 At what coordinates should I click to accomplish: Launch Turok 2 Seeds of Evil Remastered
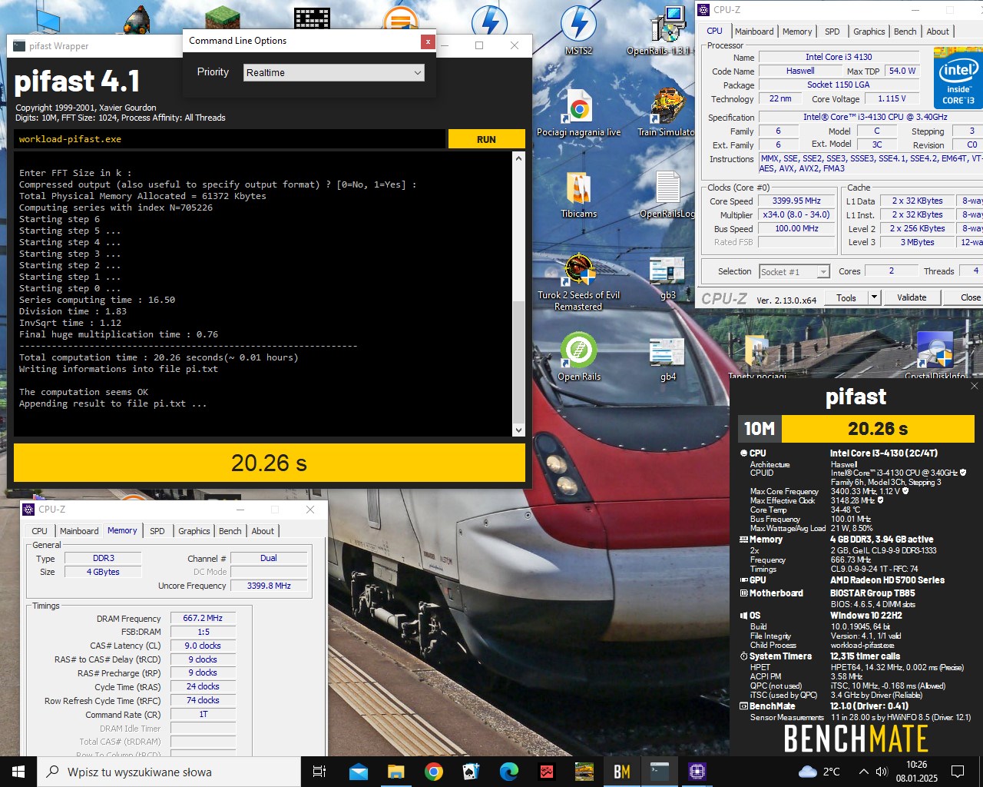coord(578,281)
